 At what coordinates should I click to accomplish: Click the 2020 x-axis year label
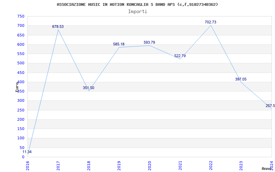coord(150,166)
